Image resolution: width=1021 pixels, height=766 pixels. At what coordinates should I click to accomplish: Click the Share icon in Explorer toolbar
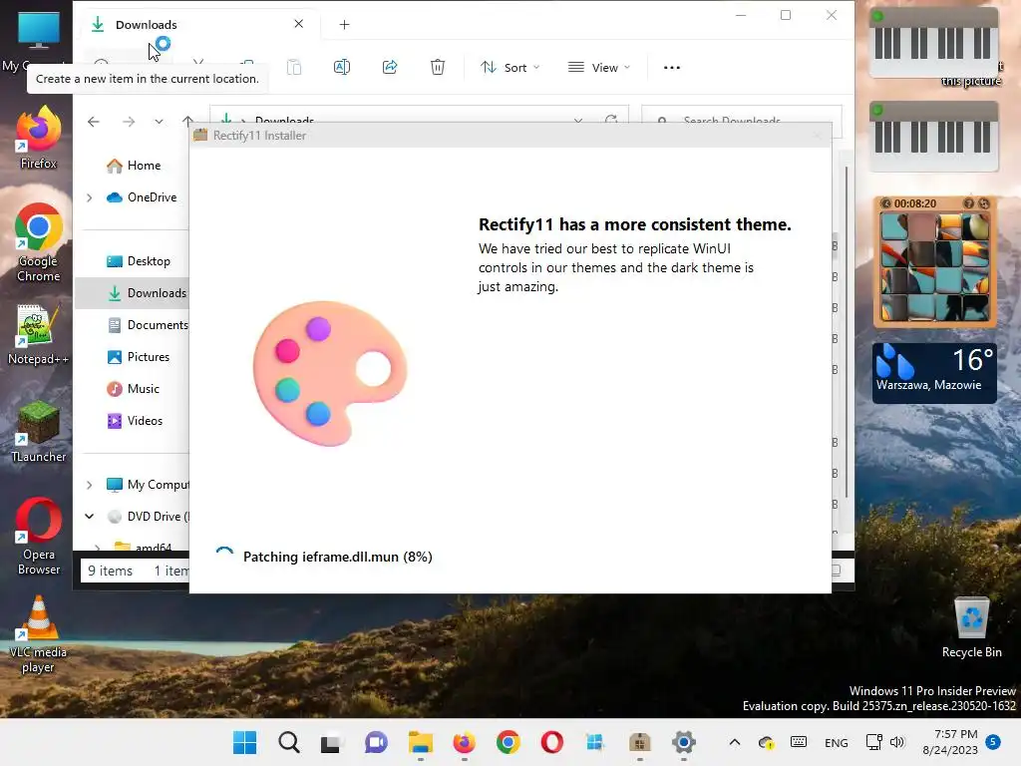pyautogui.click(x=390, y=67)
